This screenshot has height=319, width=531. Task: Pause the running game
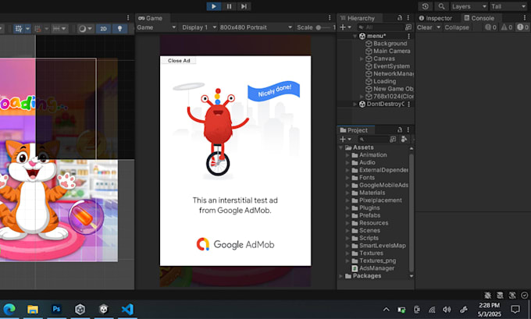(x=229, y=6)
